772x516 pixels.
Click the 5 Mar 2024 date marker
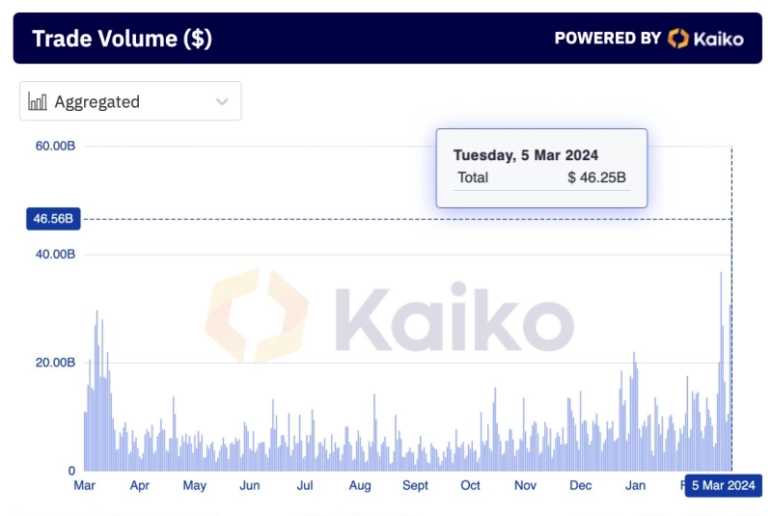724,485
